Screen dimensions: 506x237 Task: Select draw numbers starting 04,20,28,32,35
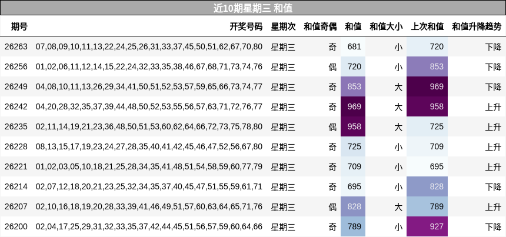[x=149, y=106]
